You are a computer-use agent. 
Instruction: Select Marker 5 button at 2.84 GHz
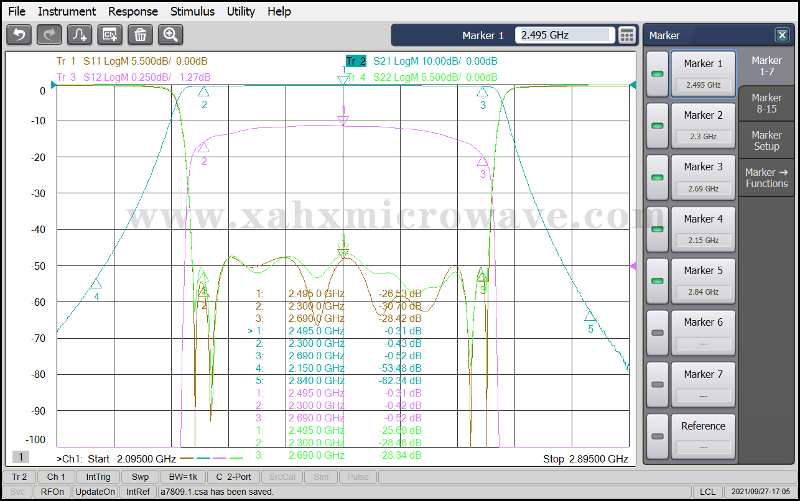(x=703, y=281)
